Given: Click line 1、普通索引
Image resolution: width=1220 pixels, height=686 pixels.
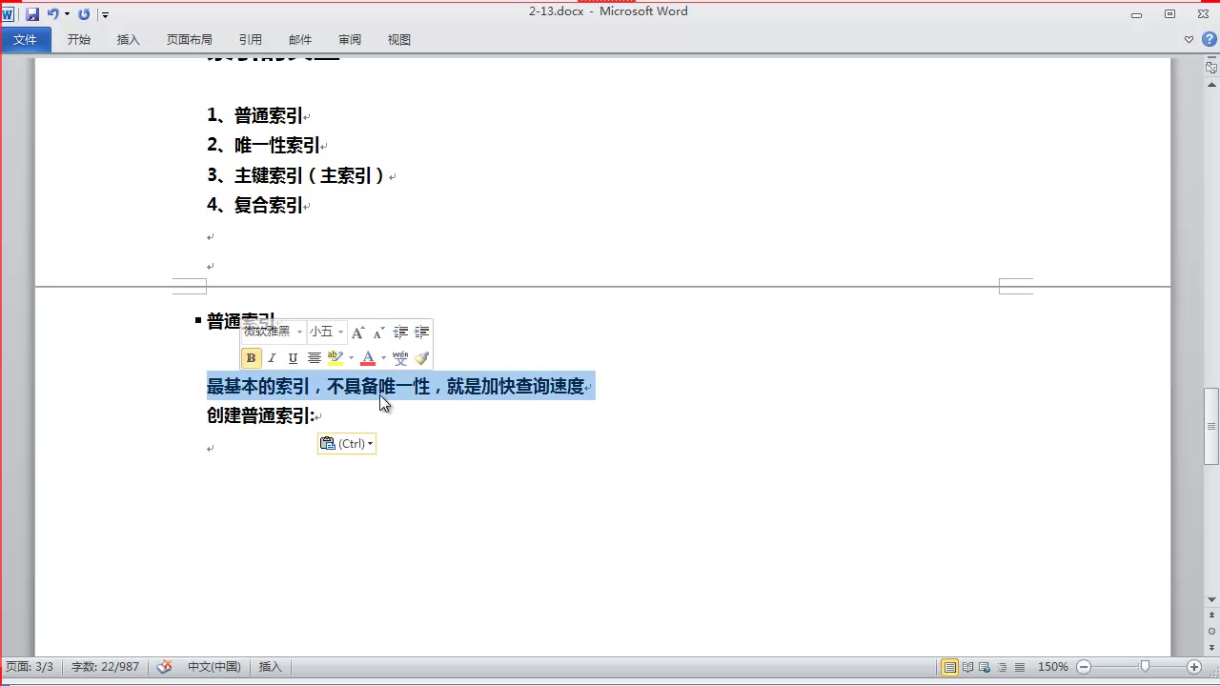Looking at the screenshot, I should point(255,115).
